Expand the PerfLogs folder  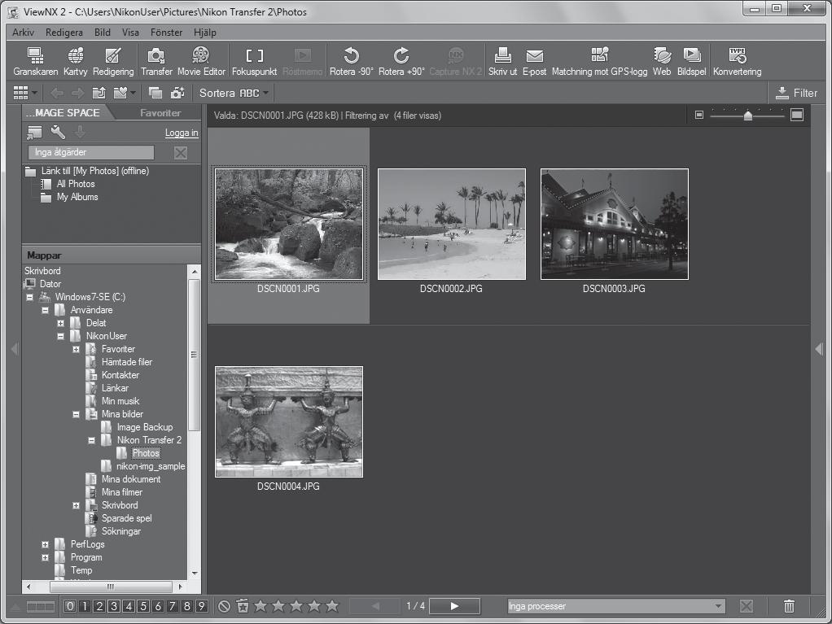click(x=45, y=544)
